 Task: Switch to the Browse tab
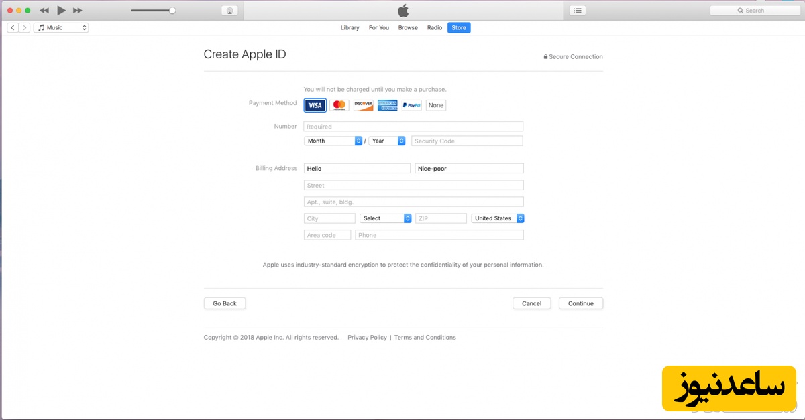point(408,28)
